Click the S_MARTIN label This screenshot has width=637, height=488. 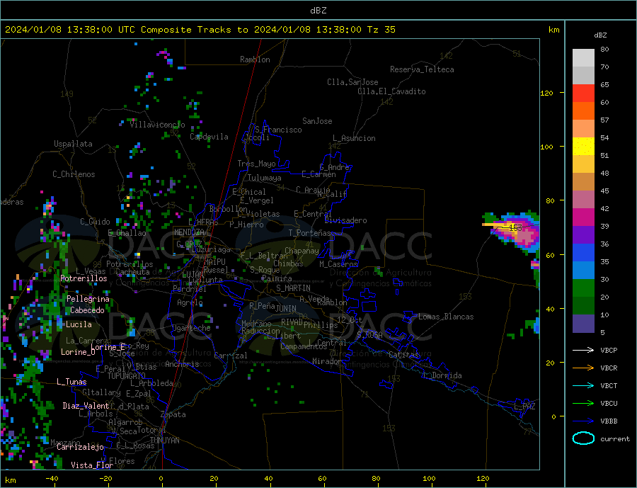click(293, 288)
